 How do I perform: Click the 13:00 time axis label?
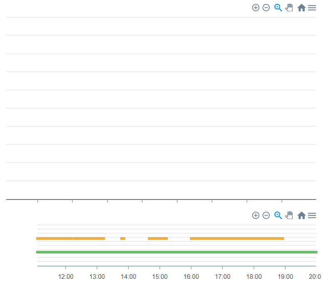pyautogui.click(x=97, y=277)
